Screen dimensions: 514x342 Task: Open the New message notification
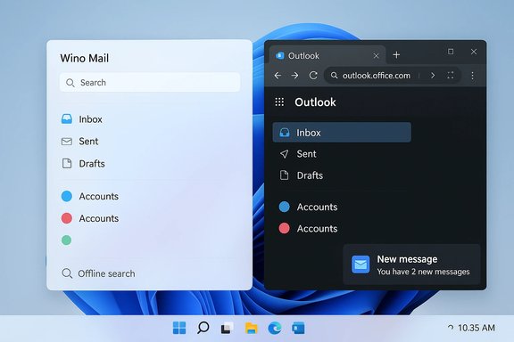[x=411, y=265]
